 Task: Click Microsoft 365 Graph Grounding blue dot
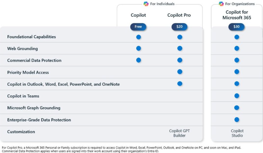click(237, 108)
